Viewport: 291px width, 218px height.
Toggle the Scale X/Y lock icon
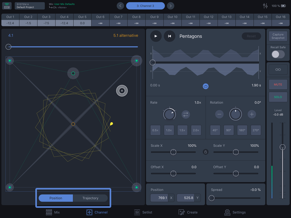205,152
